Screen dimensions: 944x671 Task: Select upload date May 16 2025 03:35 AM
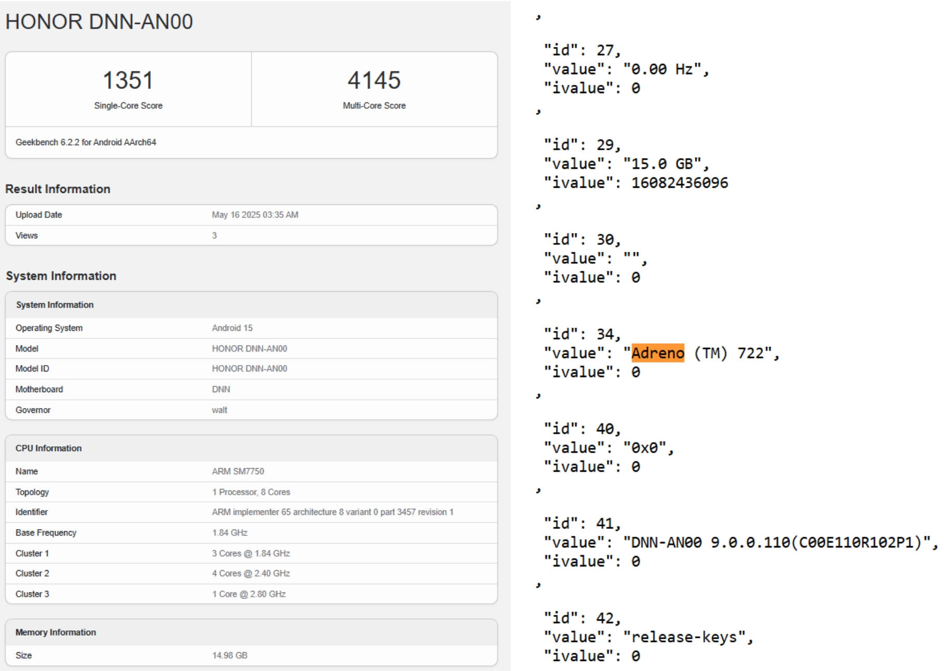pos(255,215)
